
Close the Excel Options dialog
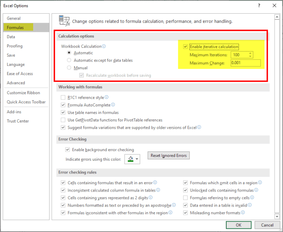pyautogui.click(x=274, y=6)
